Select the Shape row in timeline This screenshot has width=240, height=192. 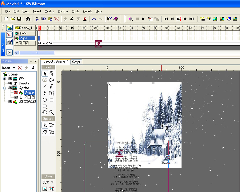click(x=25, y=38)
